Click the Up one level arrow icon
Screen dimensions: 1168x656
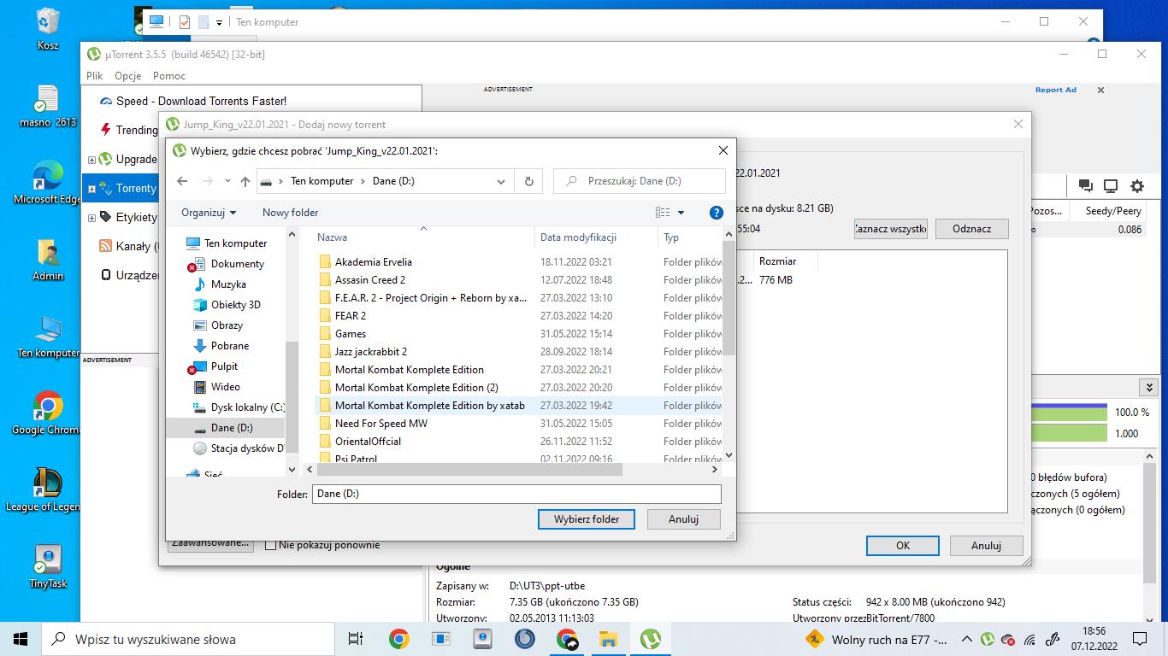[245, 181]
